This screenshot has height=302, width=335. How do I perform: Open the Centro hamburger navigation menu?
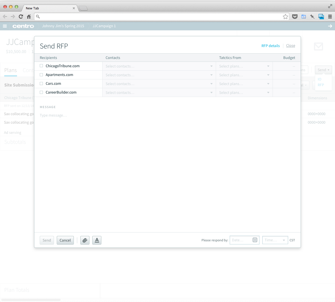[5, 26]
